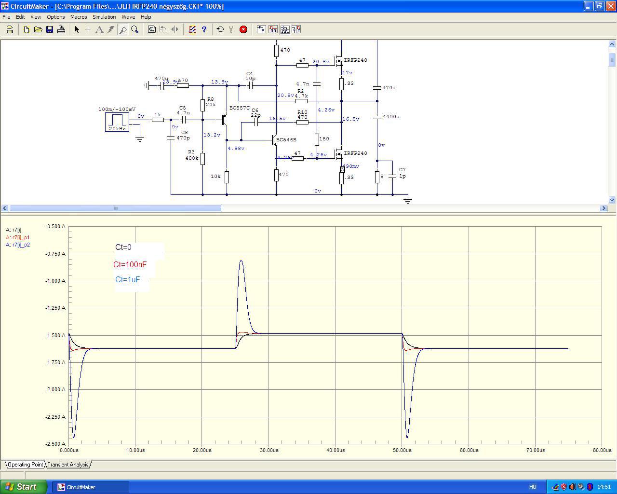The height and width of the screenshot is (494, 617).
Task: Save the circuit with floppy icon
Action: click(x=50, y=29)
